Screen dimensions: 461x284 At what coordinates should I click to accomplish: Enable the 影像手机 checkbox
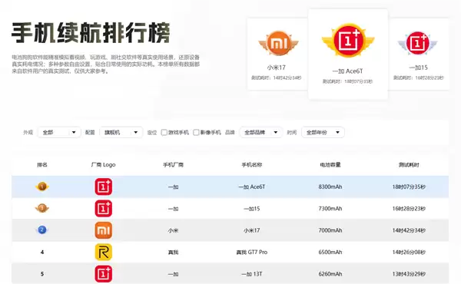(196, 133)
